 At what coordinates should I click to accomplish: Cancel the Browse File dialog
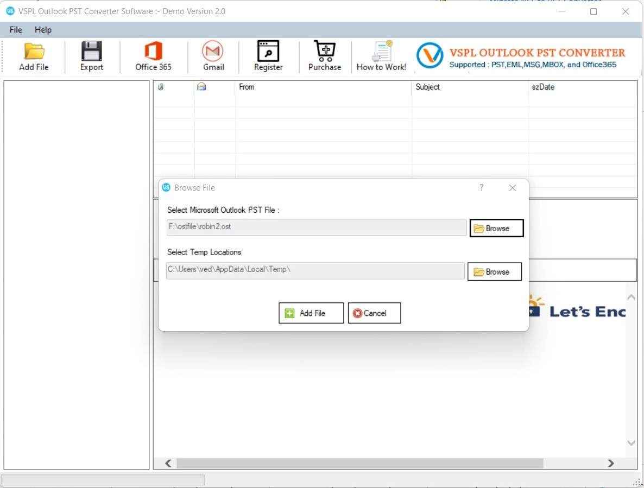(374, 313)
